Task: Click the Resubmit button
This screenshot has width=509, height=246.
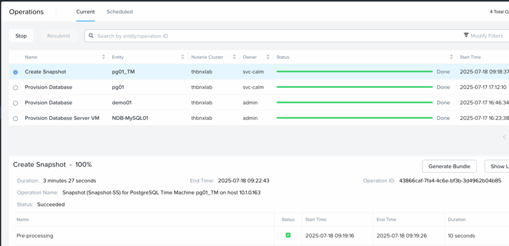Action: (59, 36)
